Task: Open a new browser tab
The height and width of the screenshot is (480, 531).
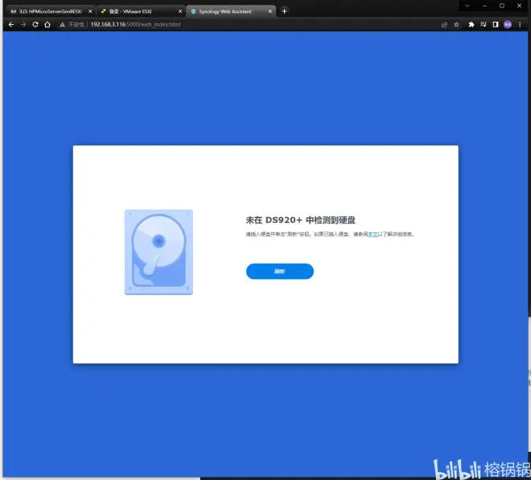Action: tap(285, 11)
